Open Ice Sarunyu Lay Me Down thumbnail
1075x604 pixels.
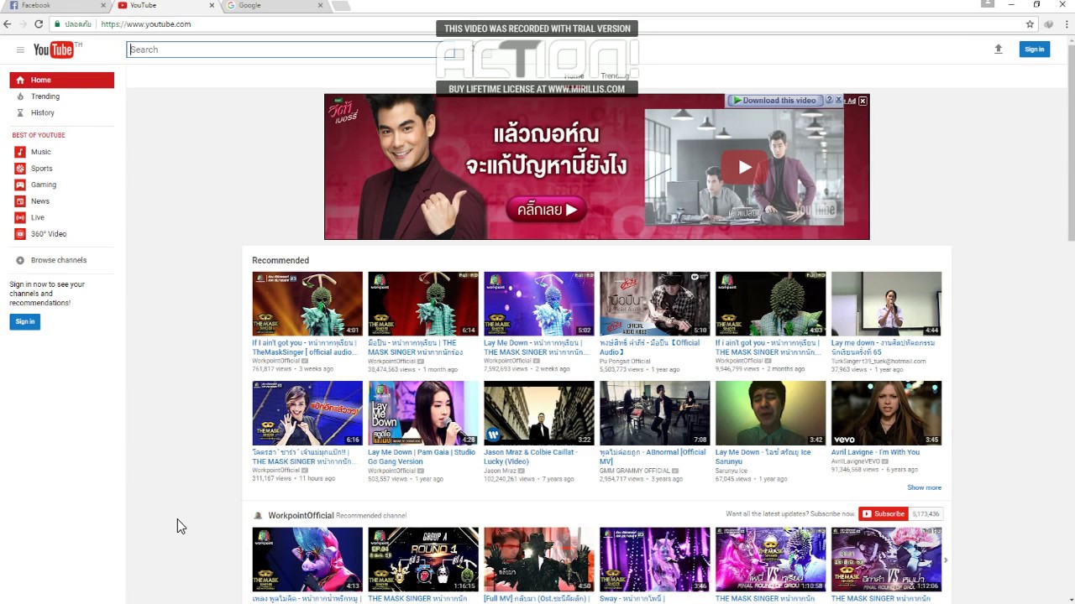coord(771,413)
